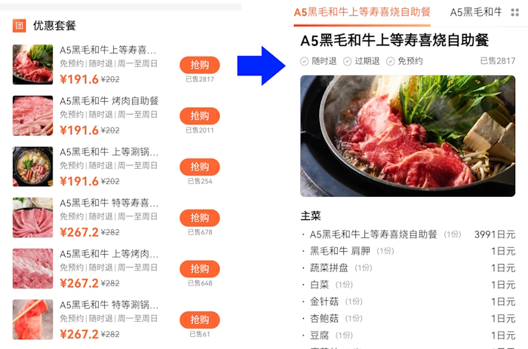Click the orange 团 group-deal icon
The image size is (528, 349).
(x=19, y=25)
